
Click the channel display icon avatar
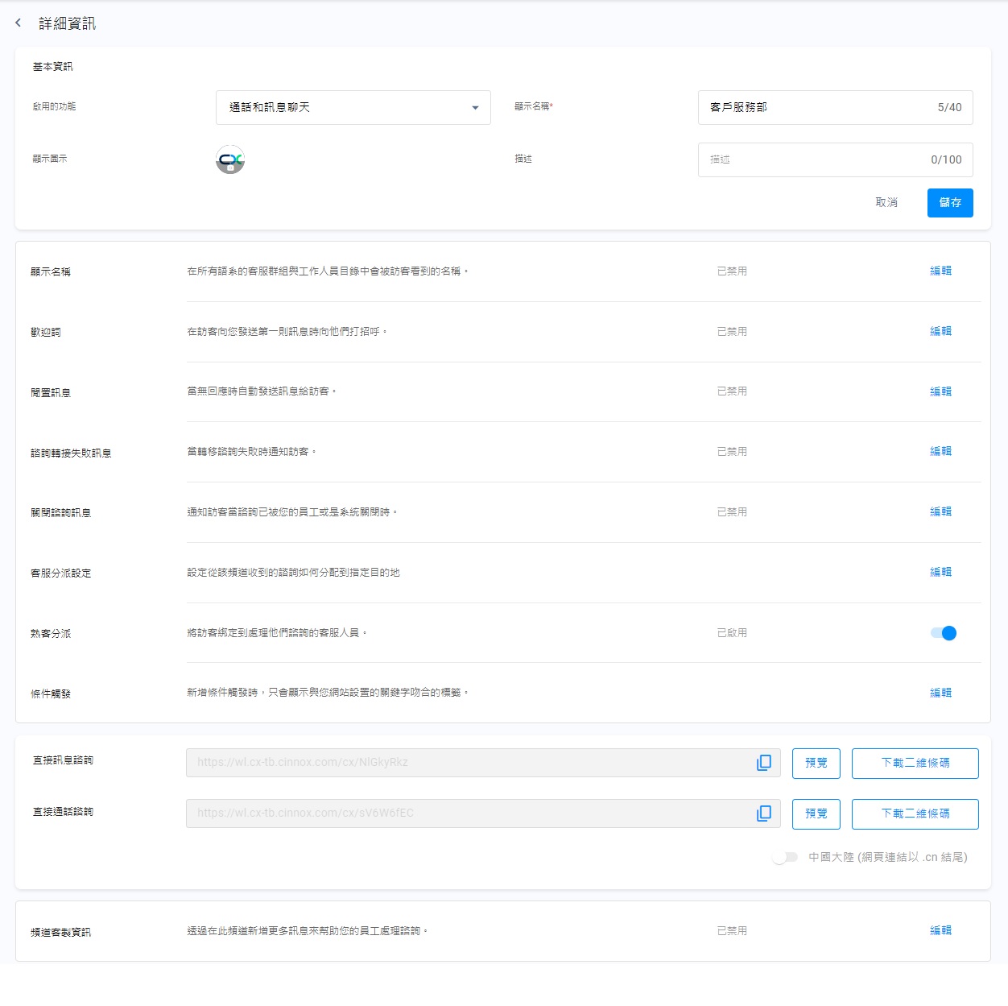[x=230, y=159]
